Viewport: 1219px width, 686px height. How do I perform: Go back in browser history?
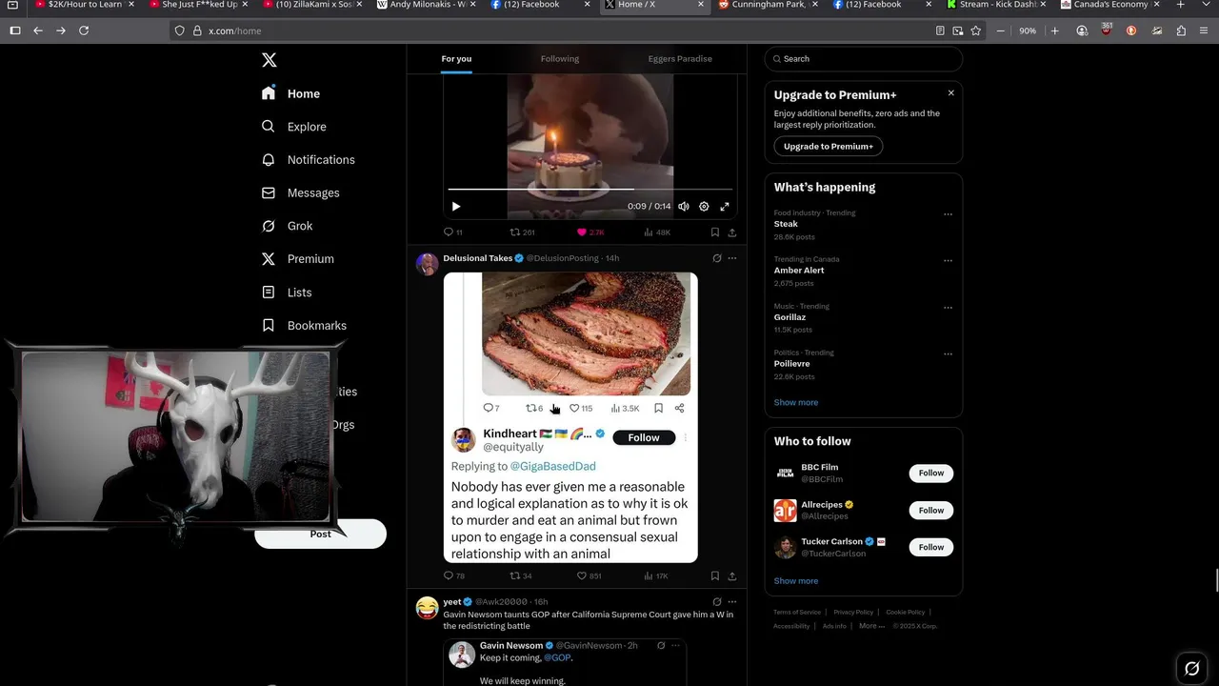[x=38, y=30]
